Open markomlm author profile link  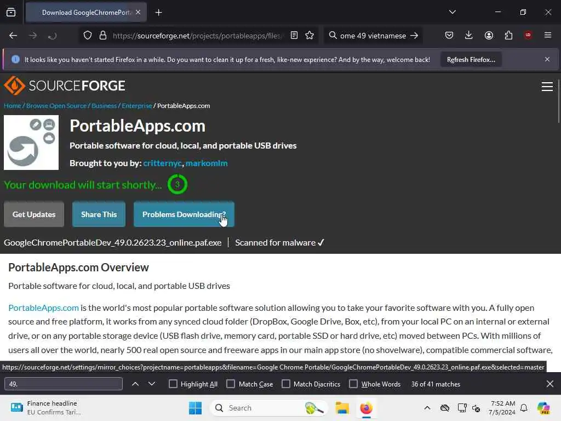(207, 163)
